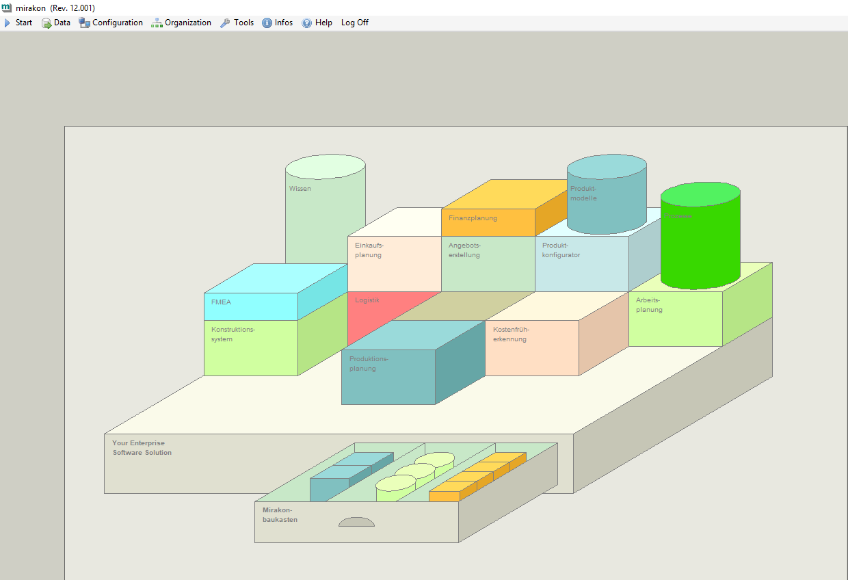Click Log Off in the menu bar

[355, 23]
